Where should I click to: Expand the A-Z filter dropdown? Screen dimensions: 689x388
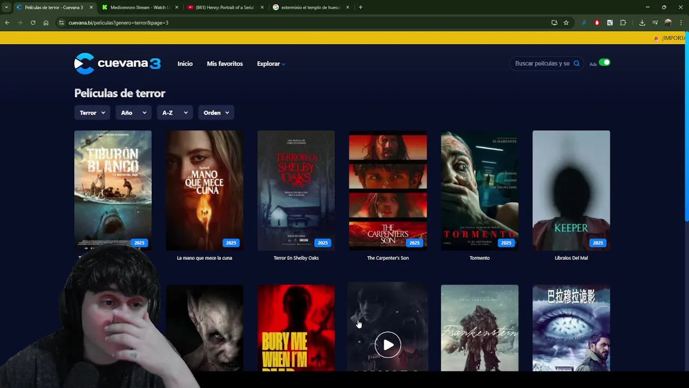point(175,113)
